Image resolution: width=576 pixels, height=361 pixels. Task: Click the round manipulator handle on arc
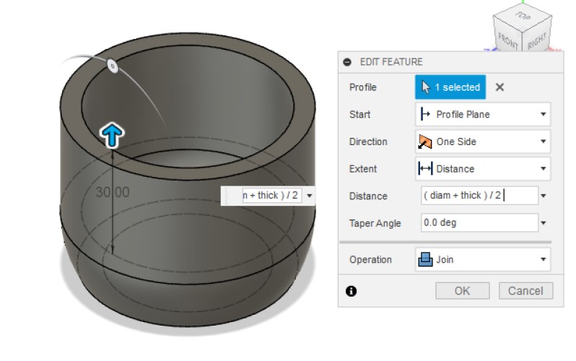click(x=112, y=66)
